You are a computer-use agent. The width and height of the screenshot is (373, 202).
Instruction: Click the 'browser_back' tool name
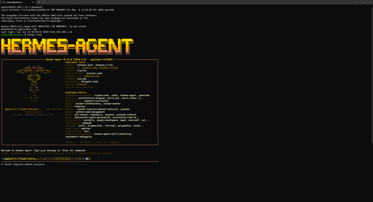[x=85, y=65]
